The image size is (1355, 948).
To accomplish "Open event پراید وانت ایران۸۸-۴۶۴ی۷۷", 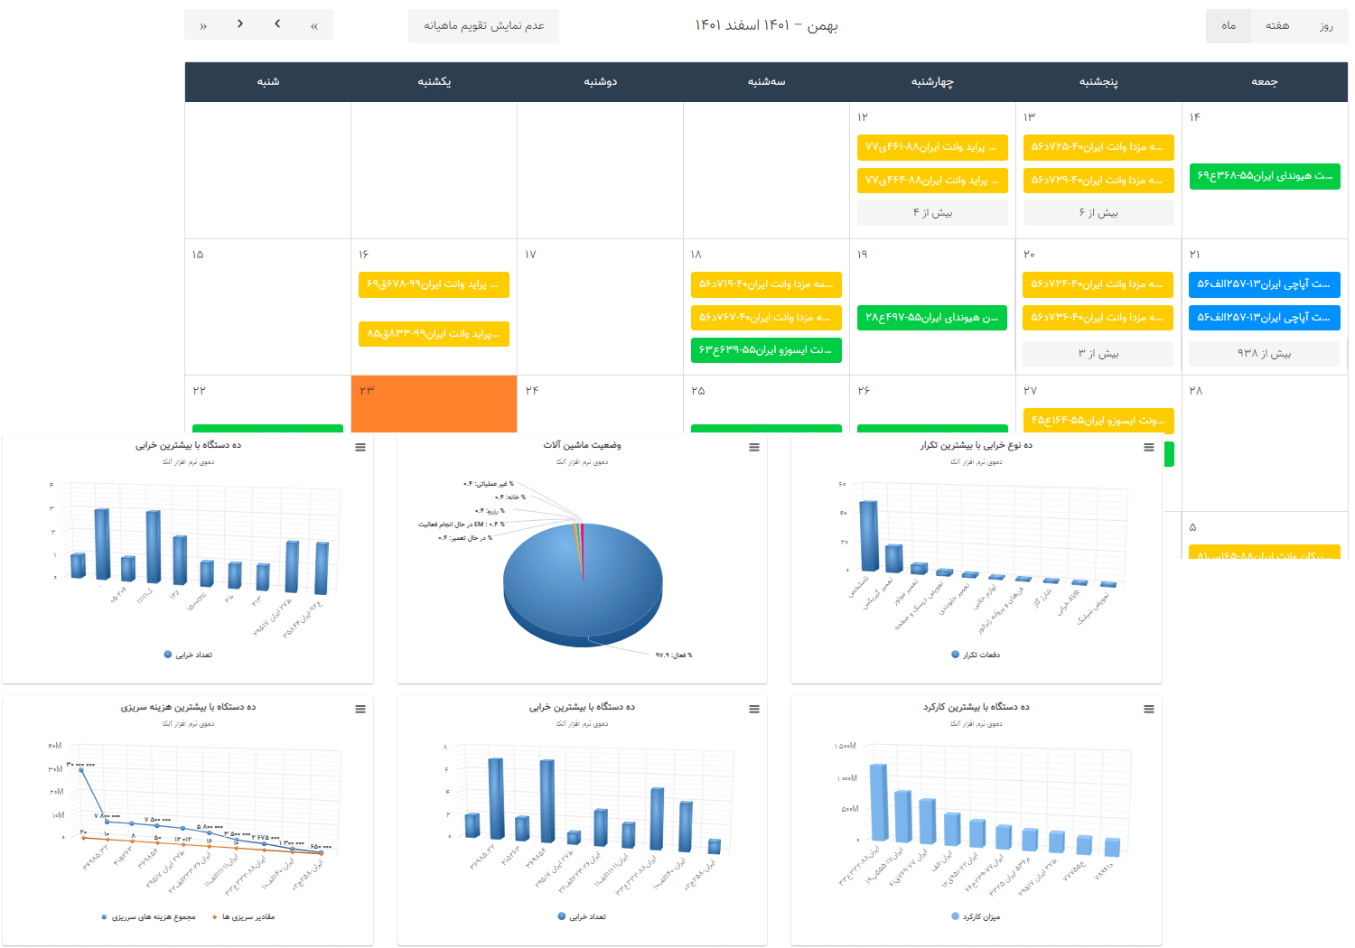I will point(932,181).
